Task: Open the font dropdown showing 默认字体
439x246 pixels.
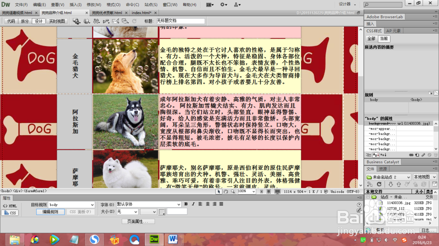Action: click(148, 204)
